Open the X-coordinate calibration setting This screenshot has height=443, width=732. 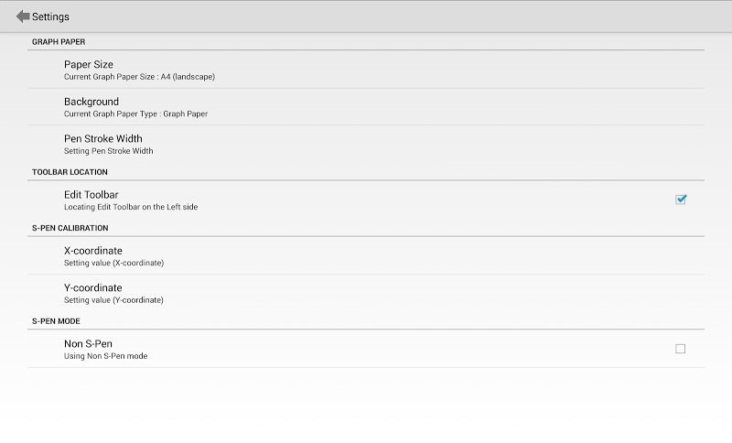93,251
